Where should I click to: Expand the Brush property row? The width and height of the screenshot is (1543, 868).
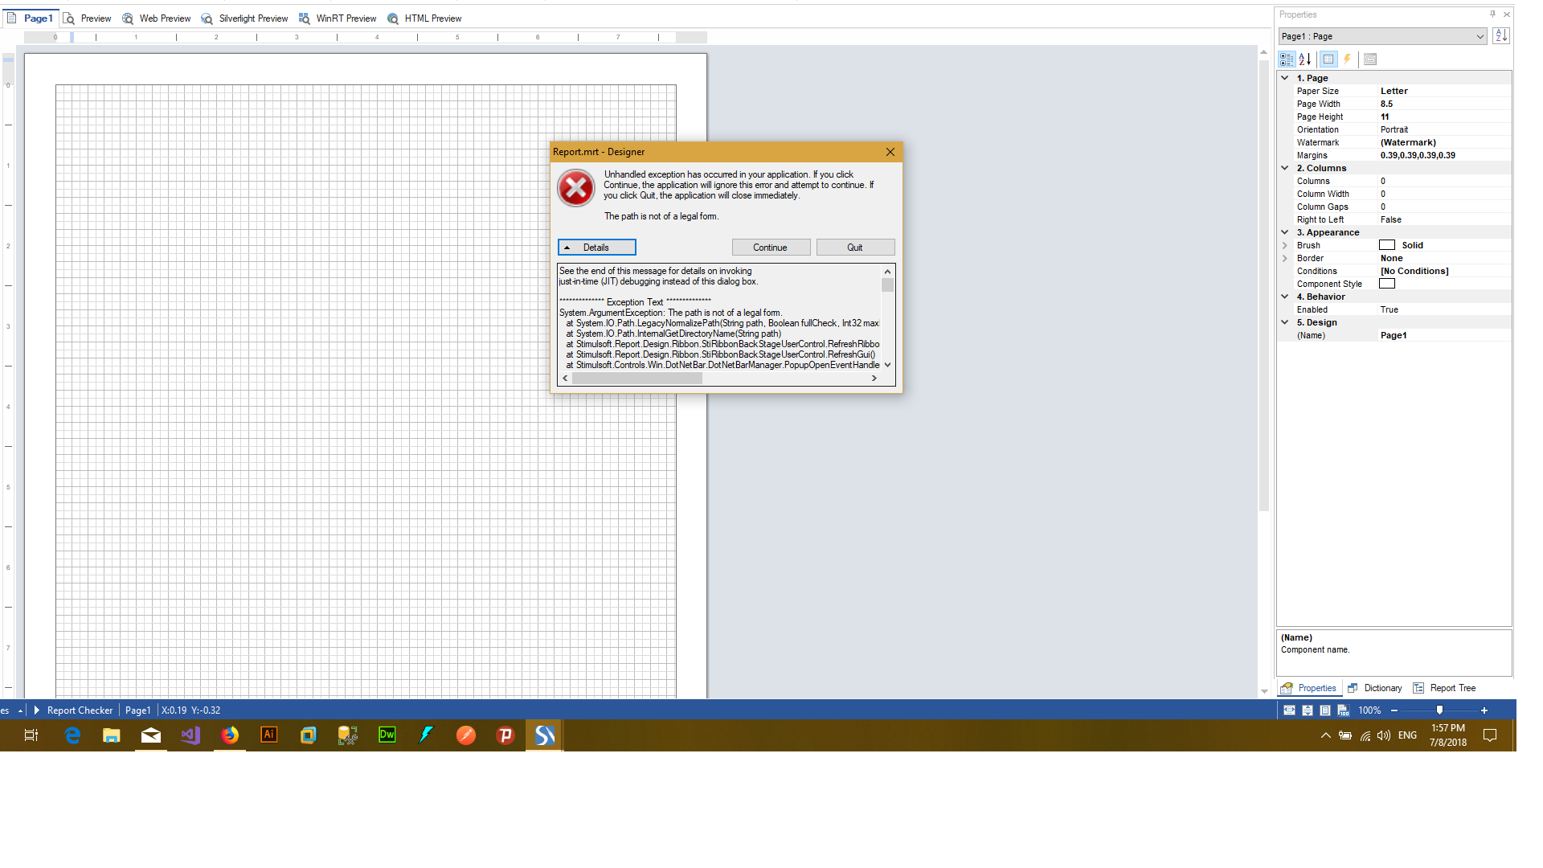pos(1285,245)
